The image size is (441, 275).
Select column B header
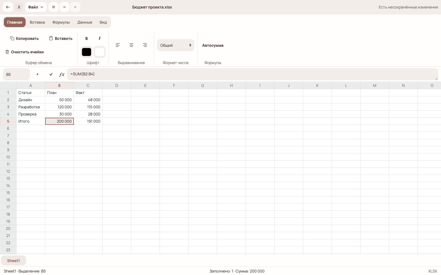click(x=59, y=86)
